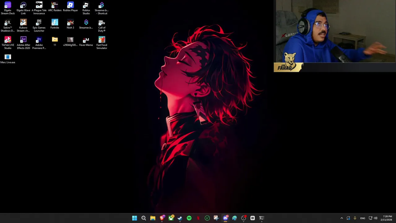This screenshot has width=396, height=223.
Task: Open CapCut from the taskbar
Action: click(252, 218)
